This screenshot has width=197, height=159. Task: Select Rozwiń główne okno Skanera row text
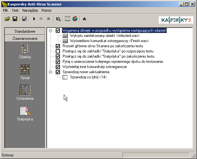(x=103, y=46)
